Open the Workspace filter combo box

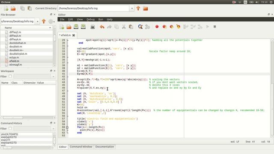[34, 77]
